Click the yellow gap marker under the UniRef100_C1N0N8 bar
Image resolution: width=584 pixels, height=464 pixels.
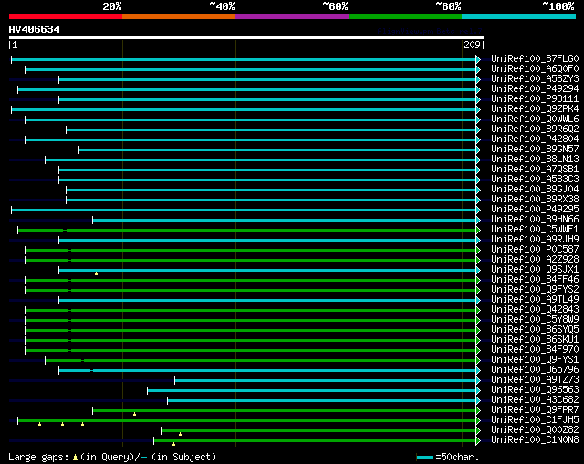[173, 444]
